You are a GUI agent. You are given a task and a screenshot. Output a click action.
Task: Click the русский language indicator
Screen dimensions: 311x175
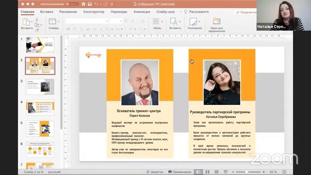54,172
